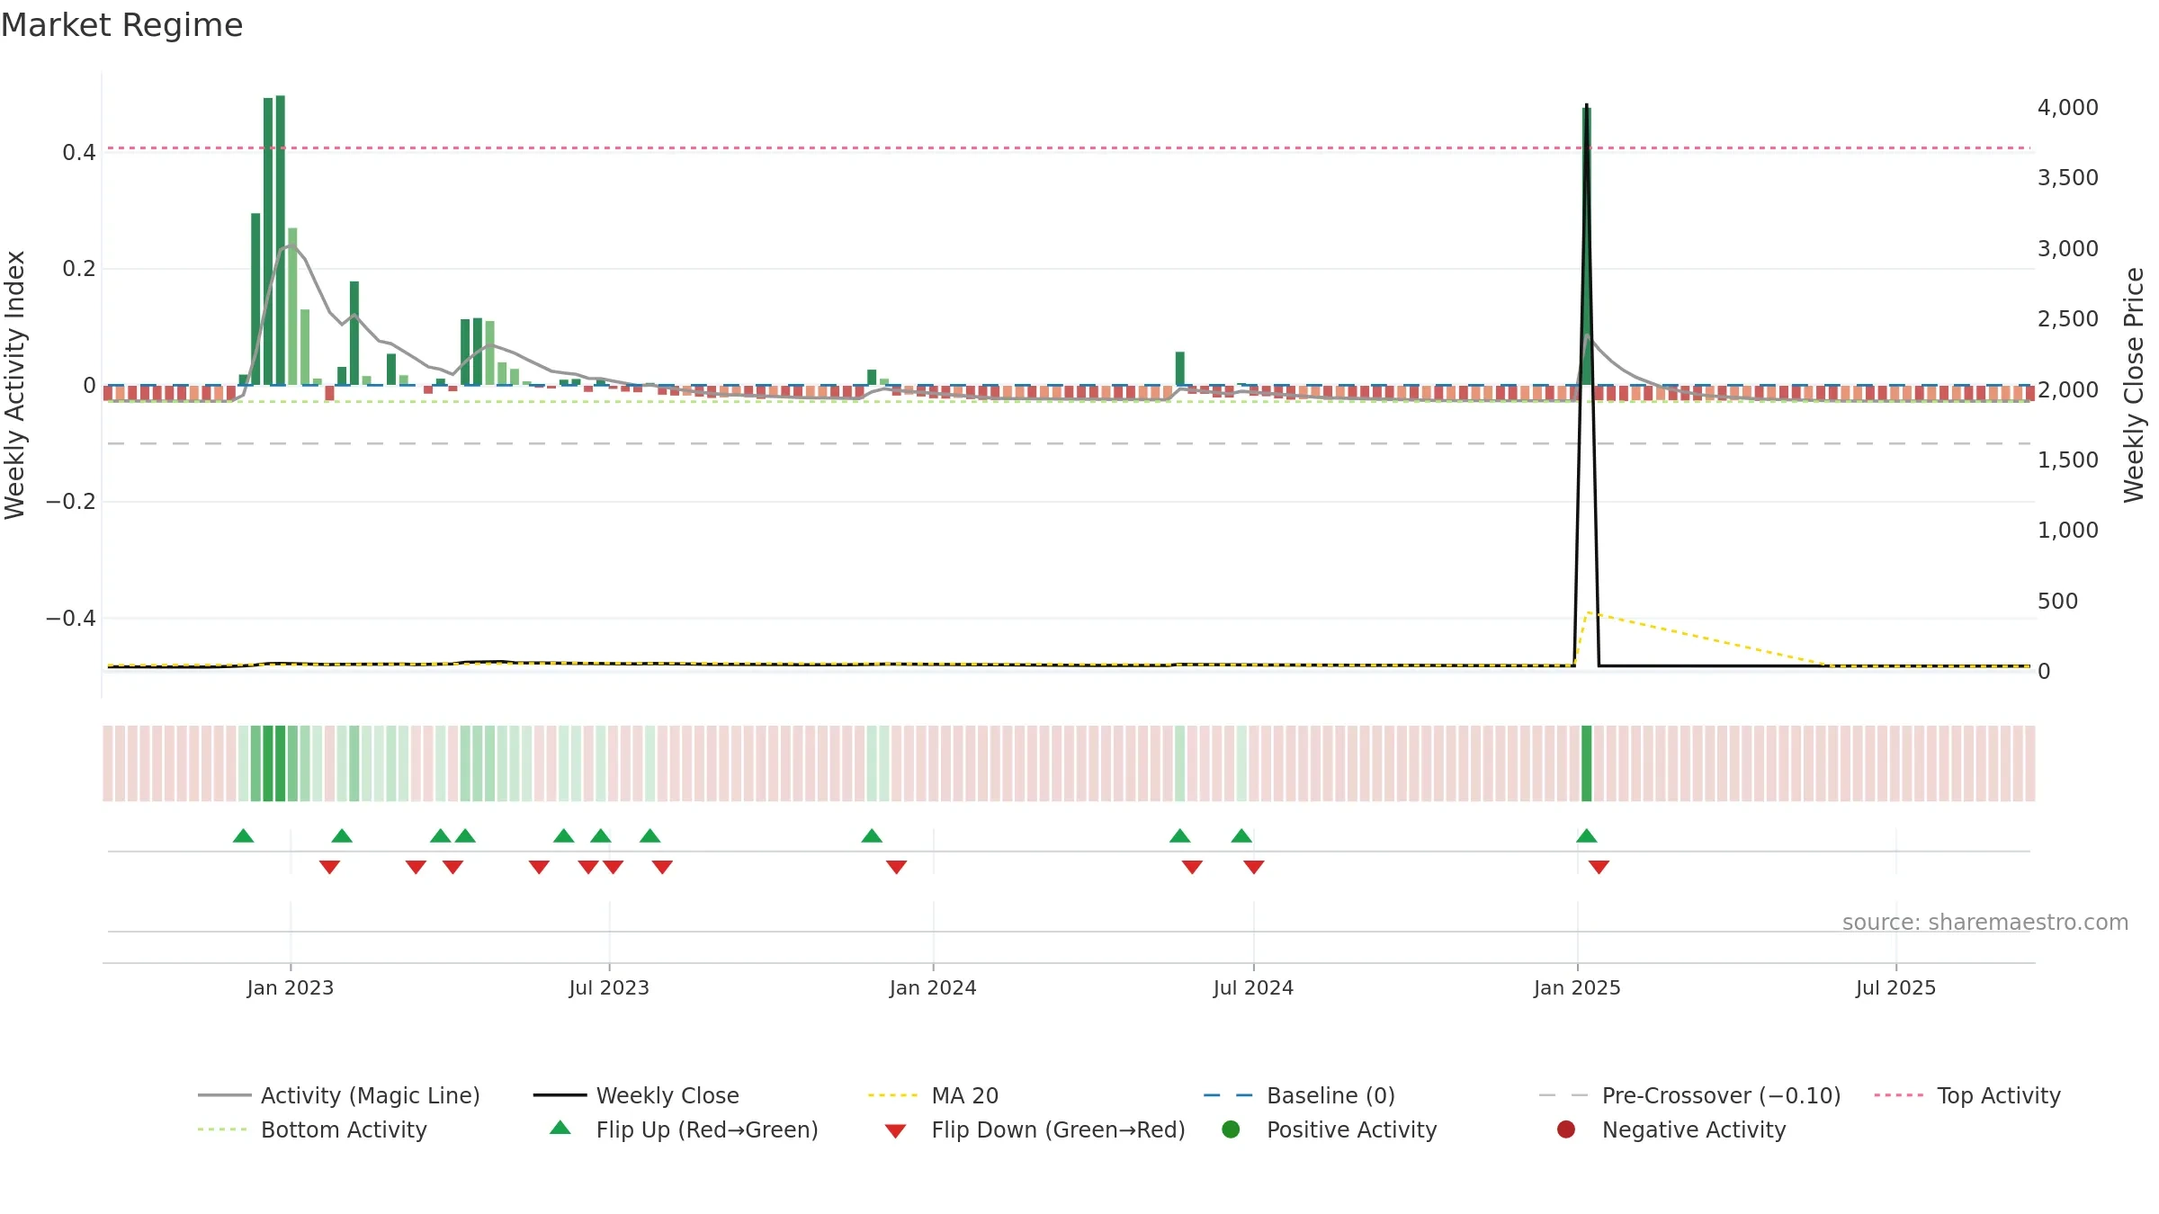The width and height of the screenshot is (2159, 1214).
Task: Click the Flip Down marker at Jul 2024
Action: point(1254,867)
